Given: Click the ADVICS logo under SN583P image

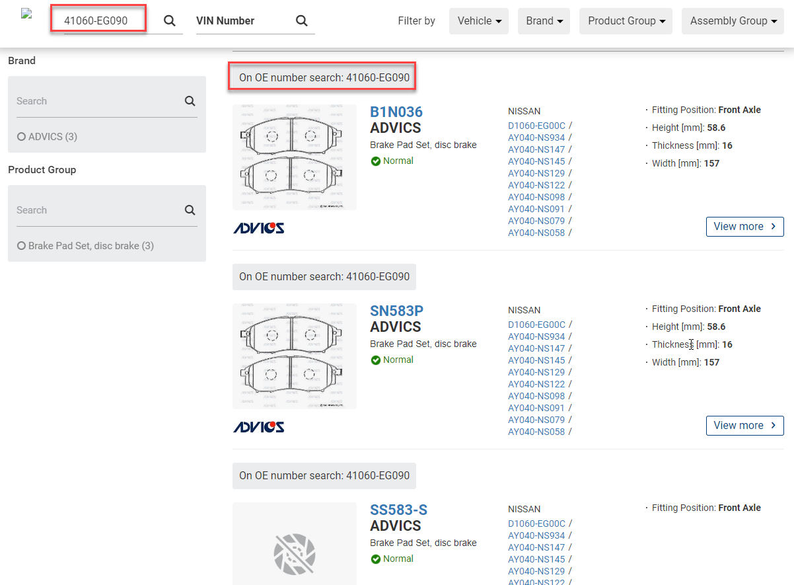Looking at the screenshot, I should point(259,427).
